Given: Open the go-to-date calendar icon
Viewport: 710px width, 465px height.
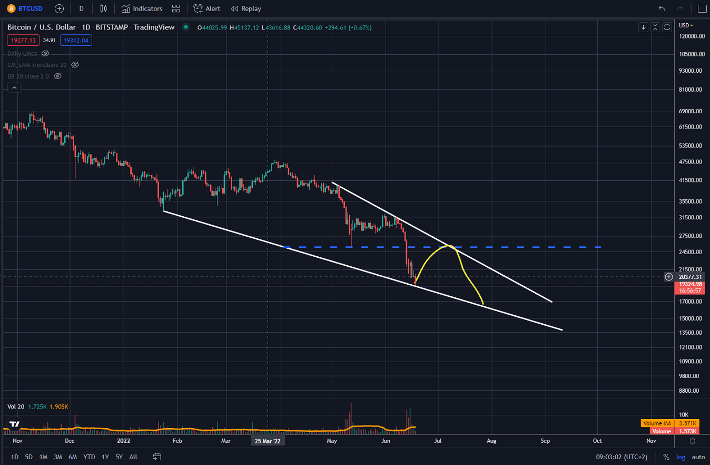Looking at the screenshot, I should click(x=157, y=457).
